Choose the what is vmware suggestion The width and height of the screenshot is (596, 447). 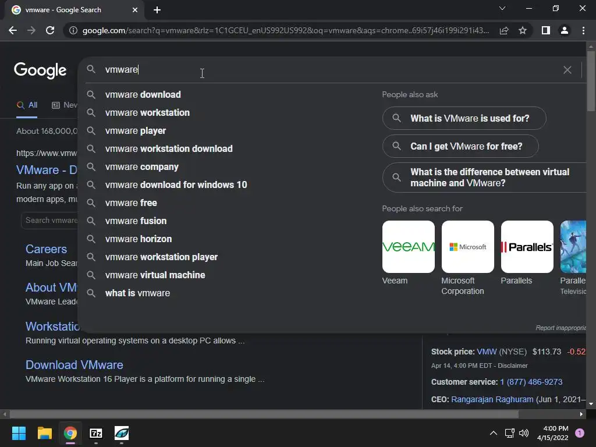[137, 293]
